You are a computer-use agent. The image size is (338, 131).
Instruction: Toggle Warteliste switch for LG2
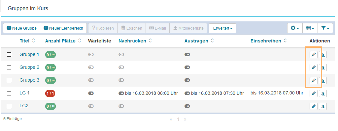[91, 106]
